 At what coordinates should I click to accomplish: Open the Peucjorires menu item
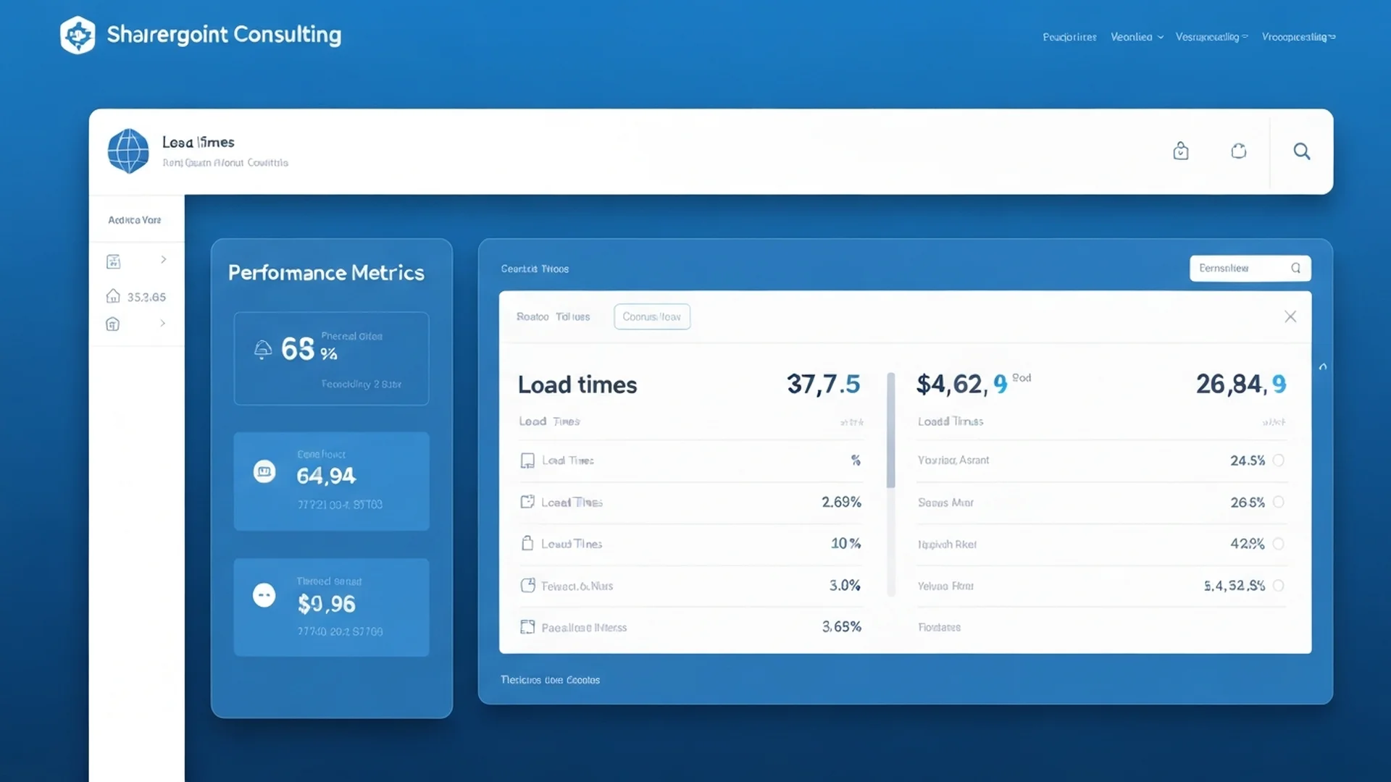[1069, 37]
